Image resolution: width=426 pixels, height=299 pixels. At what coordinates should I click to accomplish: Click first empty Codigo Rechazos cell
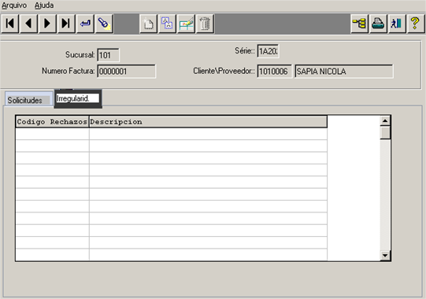click(x=52, y=134)
